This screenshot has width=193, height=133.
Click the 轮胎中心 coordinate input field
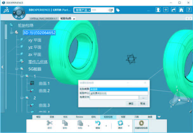pyautogui.click(x=119, y=93)
